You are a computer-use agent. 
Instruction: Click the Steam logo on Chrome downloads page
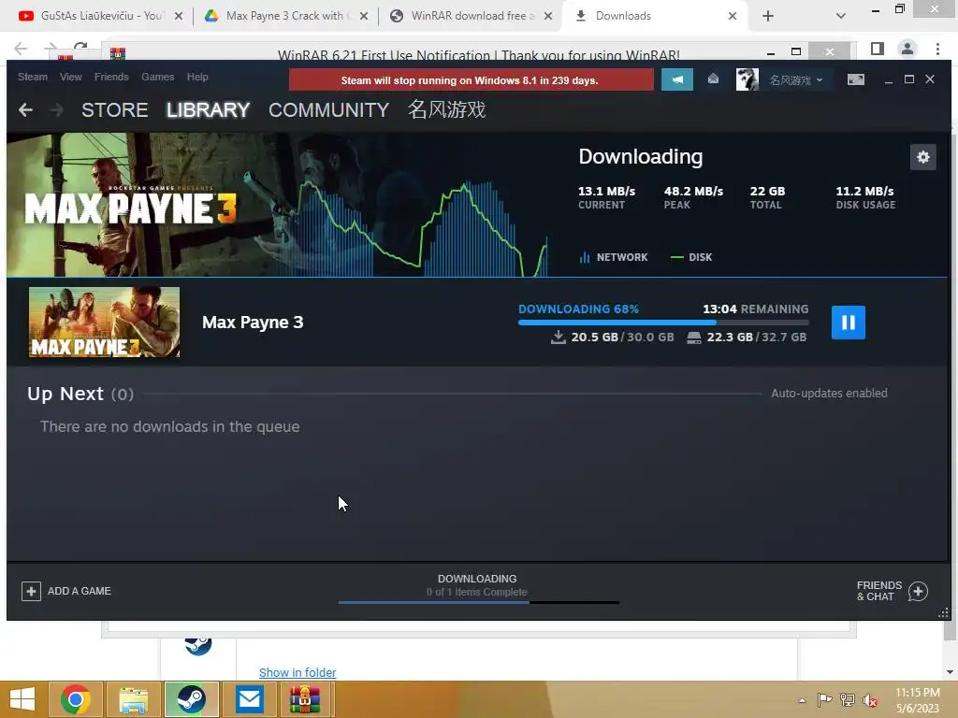(198, 646)
